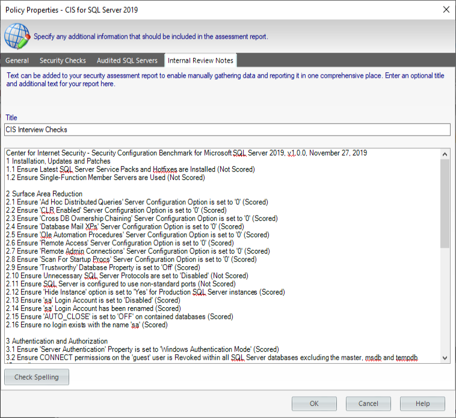Click the Center for Internet Security header line
Viewport: 456px width, 418px height.
click(186, 153)
